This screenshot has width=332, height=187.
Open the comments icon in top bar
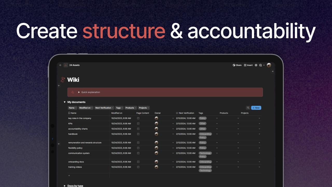(260, 65)
